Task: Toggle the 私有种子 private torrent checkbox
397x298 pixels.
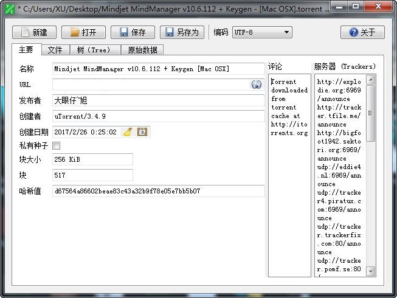Action: click(x=56, y=145)
